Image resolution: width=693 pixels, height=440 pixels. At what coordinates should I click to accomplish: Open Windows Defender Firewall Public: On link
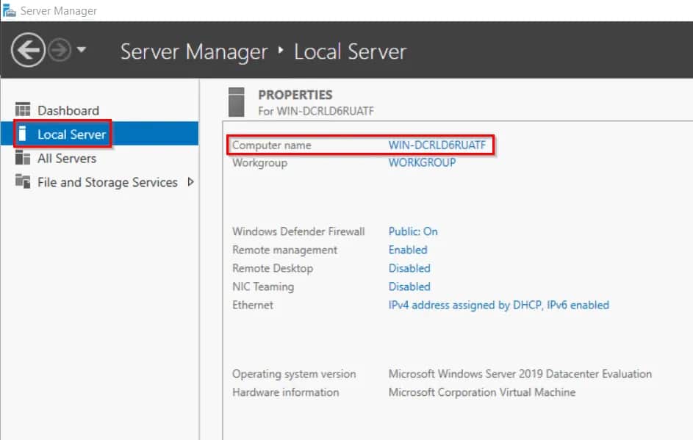point(412,231)
